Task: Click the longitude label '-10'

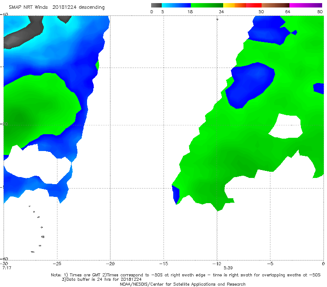Action: pos(217,264)
